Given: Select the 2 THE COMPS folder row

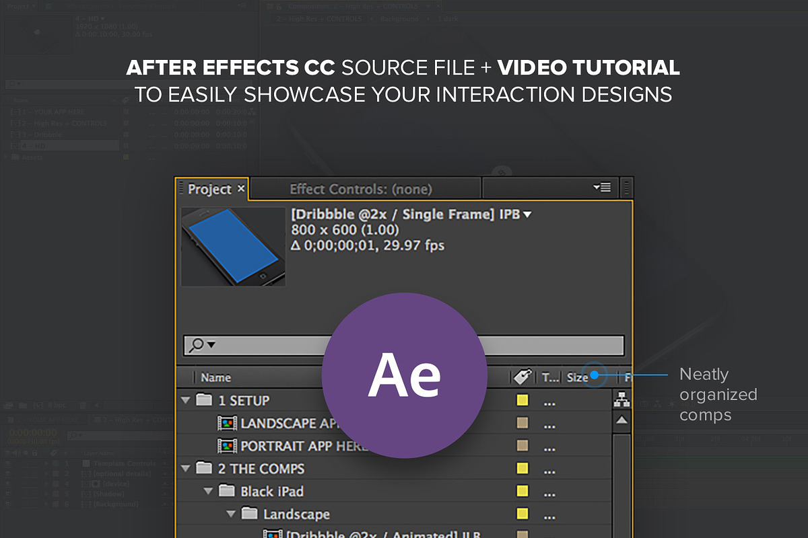Looking at the screenshot, I should coord(394,469).
